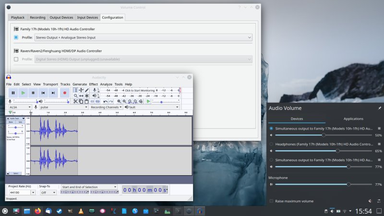The height and width of the screenshot is (216, 384).
Task: Click to Start Monitoring on the recording meter
Action: click(140, 90)
